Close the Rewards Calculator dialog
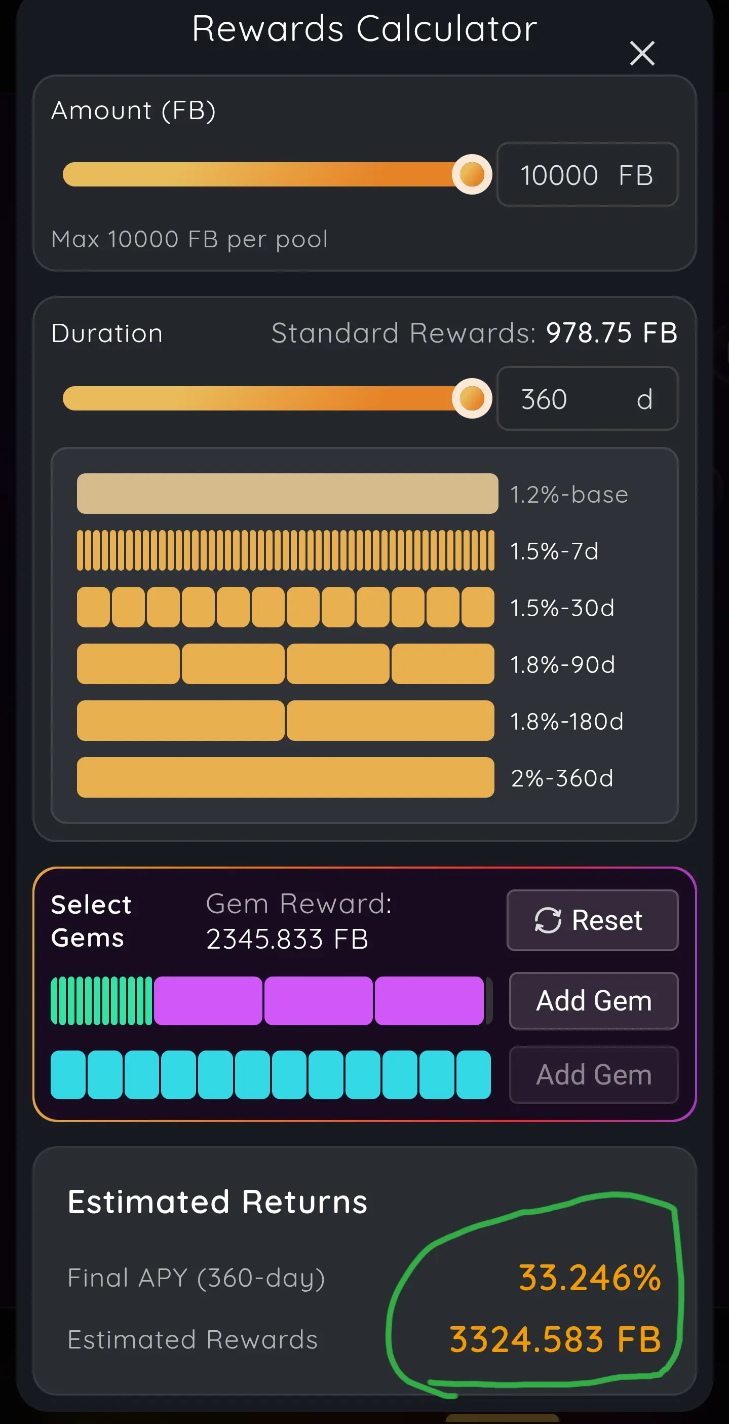The image size is (729, 1424). click(642, 54)
